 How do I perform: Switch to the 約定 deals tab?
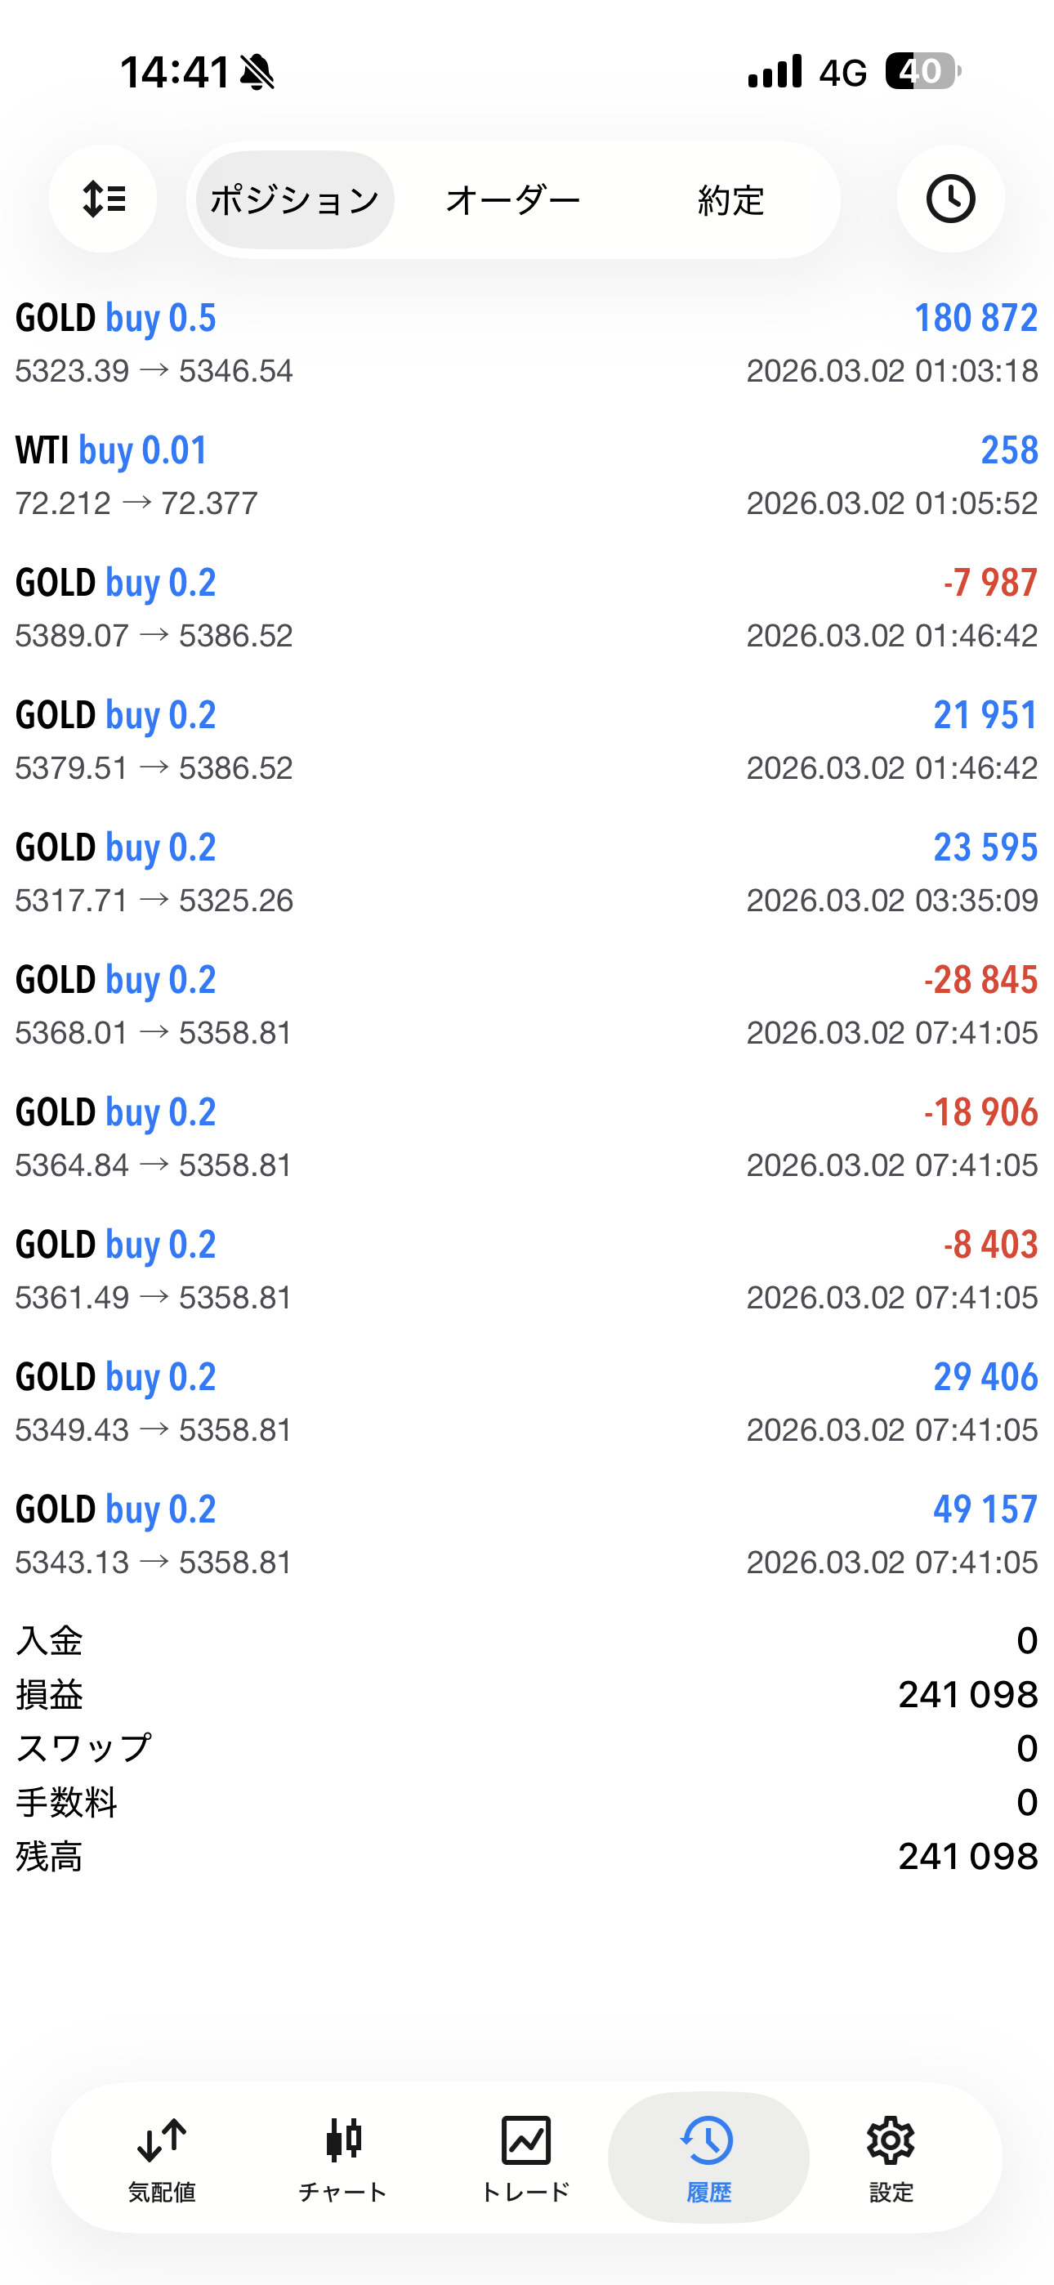coord(730,199)
